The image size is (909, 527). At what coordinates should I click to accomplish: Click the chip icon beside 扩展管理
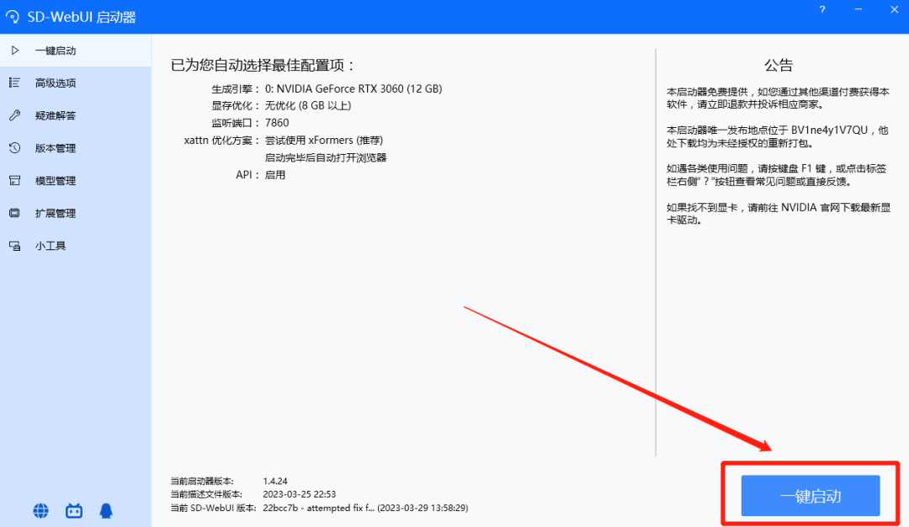[14, 213]
